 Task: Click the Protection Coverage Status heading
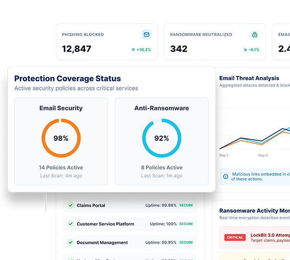(68, 79)
